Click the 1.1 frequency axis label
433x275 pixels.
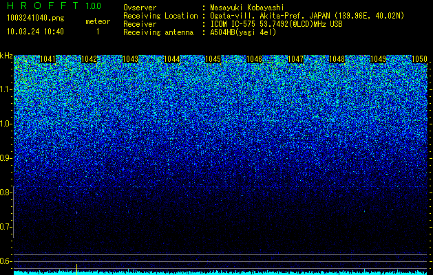point(5,89)
